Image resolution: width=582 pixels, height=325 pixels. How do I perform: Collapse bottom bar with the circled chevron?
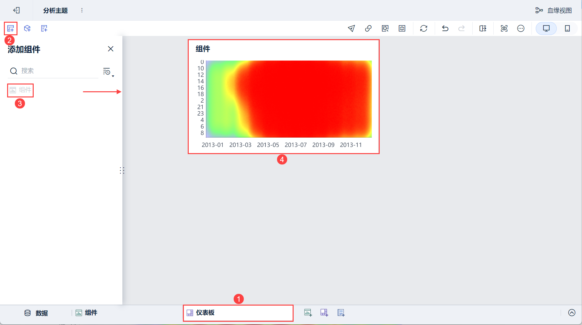coord(572,313)
